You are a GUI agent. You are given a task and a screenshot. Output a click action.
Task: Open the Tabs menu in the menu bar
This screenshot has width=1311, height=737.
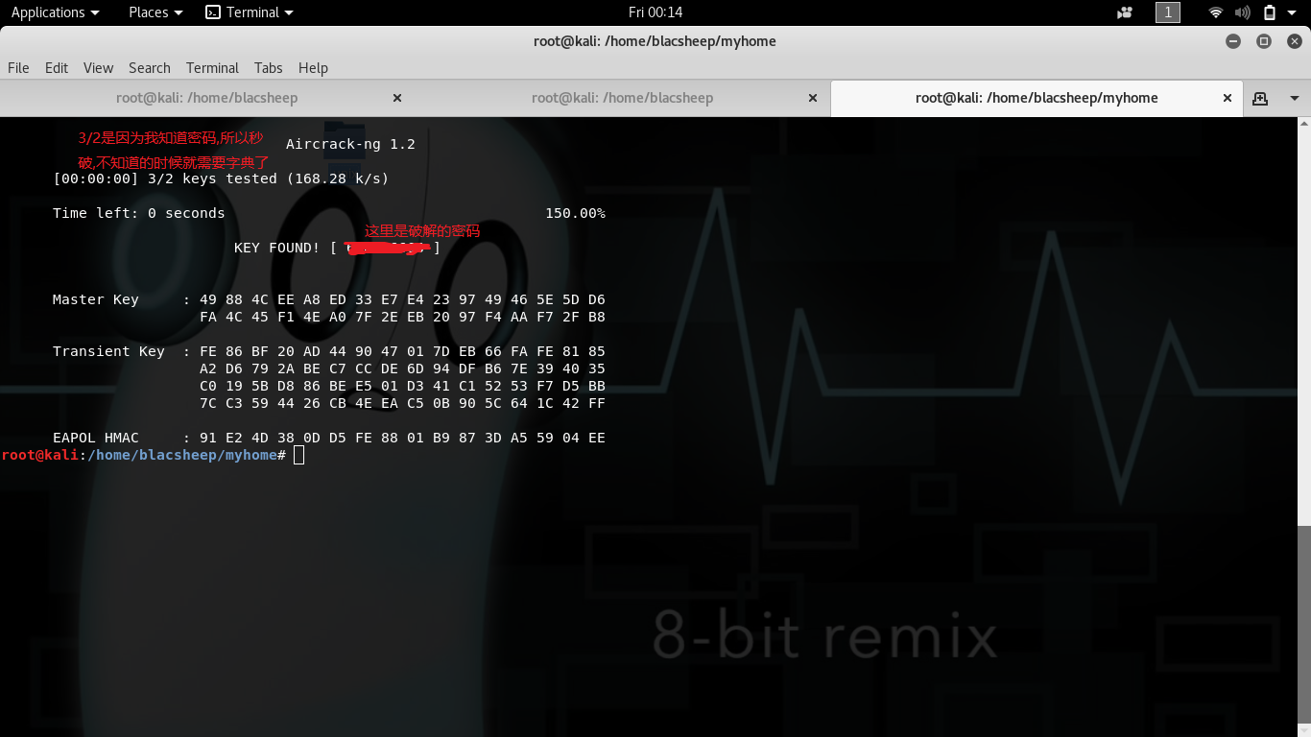(x=268, y=67)
